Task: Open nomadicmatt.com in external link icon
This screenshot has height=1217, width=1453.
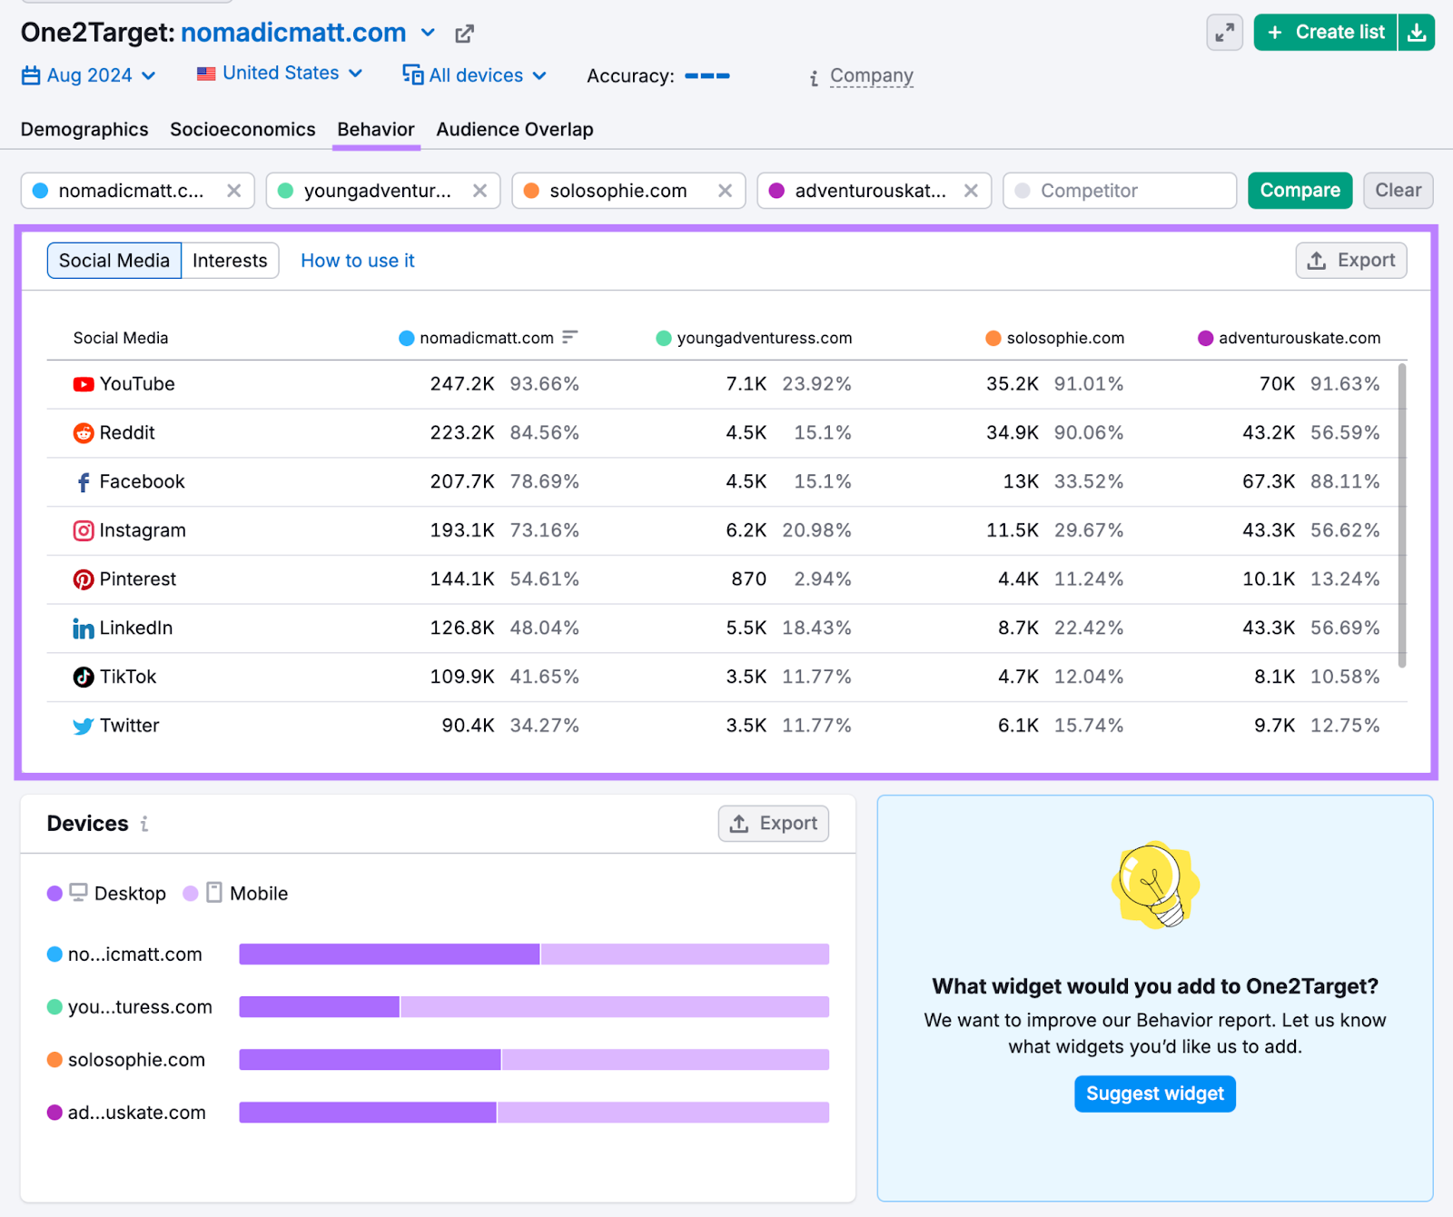Action: pos(464,35)
